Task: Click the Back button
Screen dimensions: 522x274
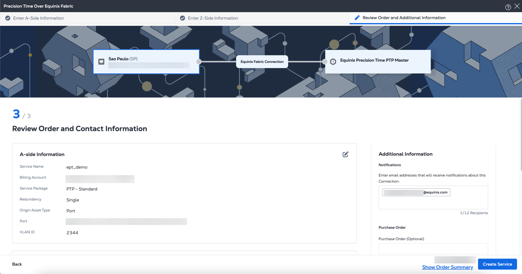Action: (x=17, y=264)
